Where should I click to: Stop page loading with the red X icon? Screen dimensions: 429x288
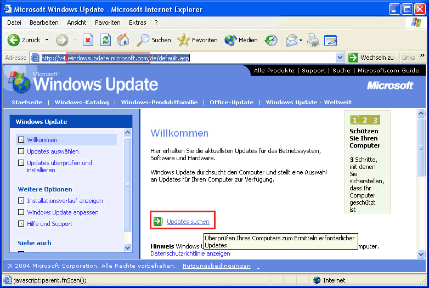pos(88,40)
